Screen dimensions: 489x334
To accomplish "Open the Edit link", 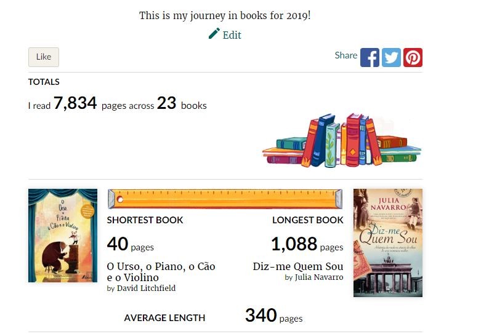I will (232, 35).
